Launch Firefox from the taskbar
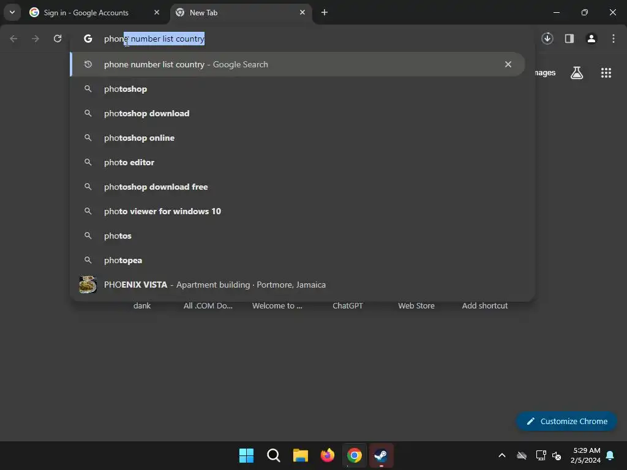This screenshot has width=627, height=470. point(328,455)
